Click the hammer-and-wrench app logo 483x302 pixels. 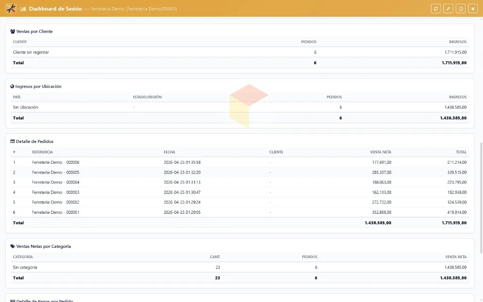11,8
